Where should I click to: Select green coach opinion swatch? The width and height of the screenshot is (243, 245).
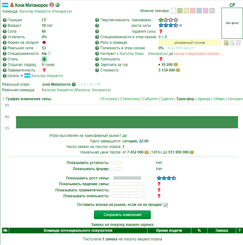(x=180, y=10)
